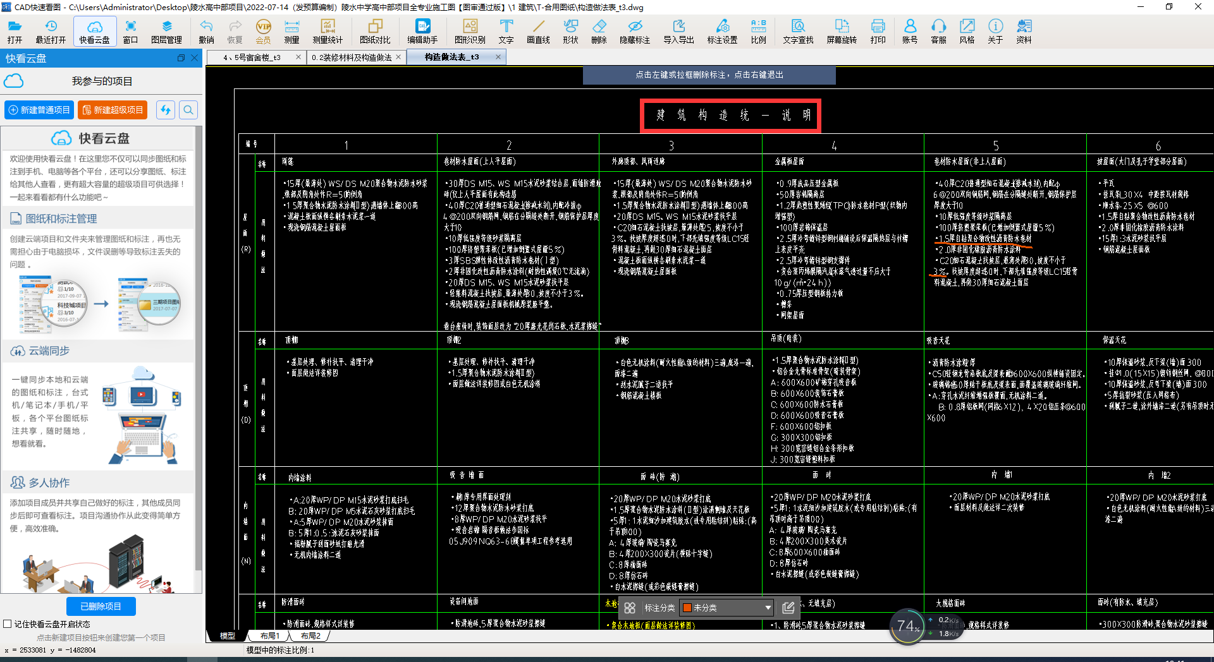The width and height of the screenshot is (1214, 662).
Task: Click the edit category icon right of the dropdown
Action: click(x=788, y=608)
